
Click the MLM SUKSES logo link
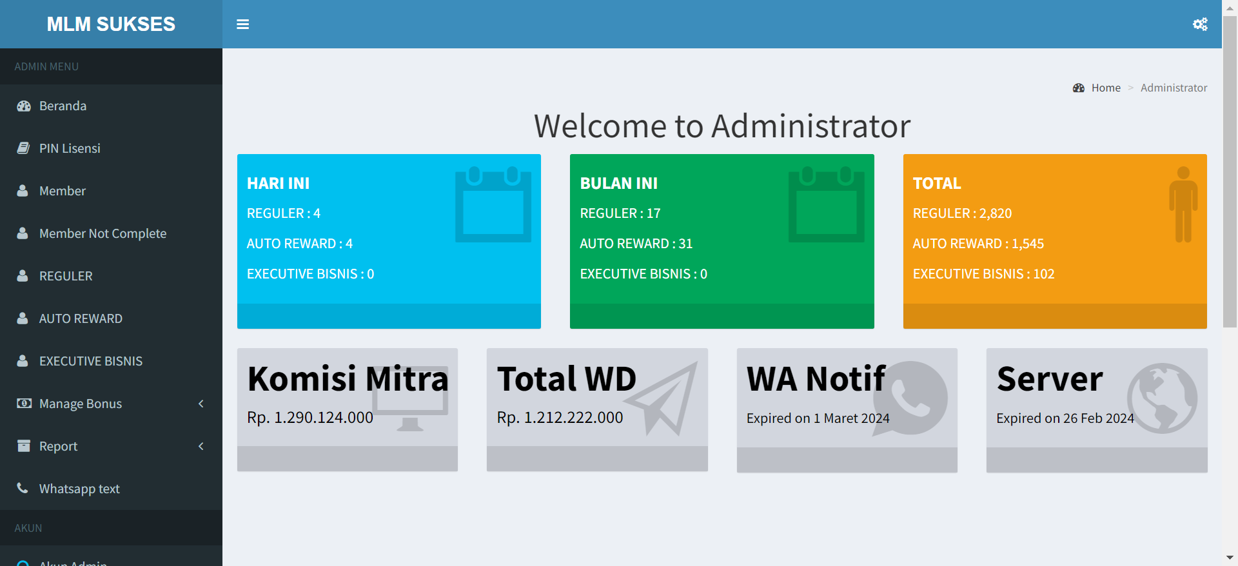pos(111,24)
